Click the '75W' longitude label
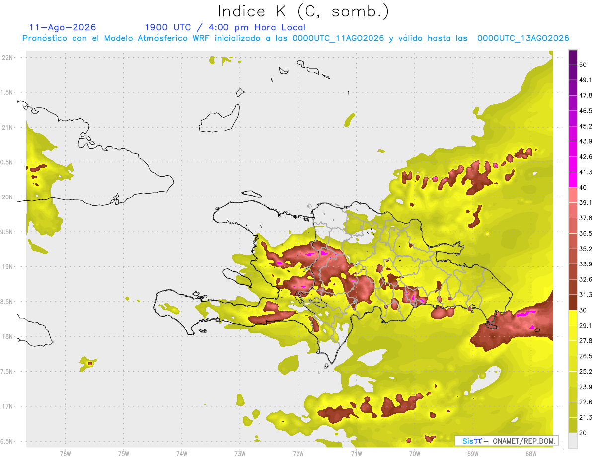The width and height of the screenshot is (596, 460). coord(124,454)
